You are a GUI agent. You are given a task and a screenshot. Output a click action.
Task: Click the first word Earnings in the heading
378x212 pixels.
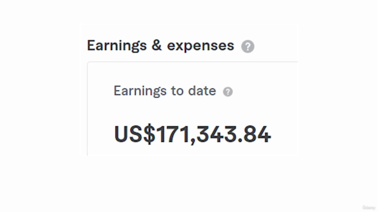117,46
